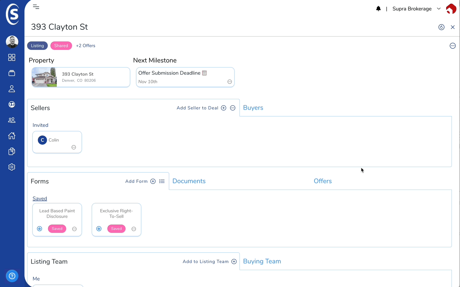
Task: Click the Supra S logo in the sidebar
Action: [12, 14]
